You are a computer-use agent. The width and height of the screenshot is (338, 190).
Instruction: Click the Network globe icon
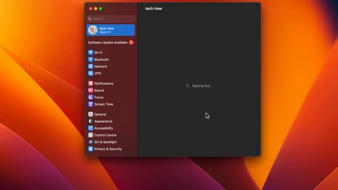(x=90, y=66)
